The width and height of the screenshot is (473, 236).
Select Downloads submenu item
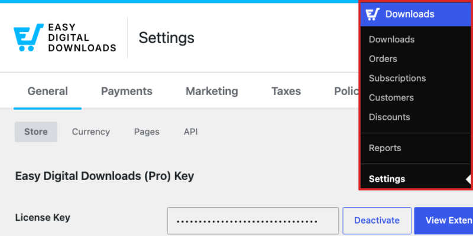[x=391, y=40]
